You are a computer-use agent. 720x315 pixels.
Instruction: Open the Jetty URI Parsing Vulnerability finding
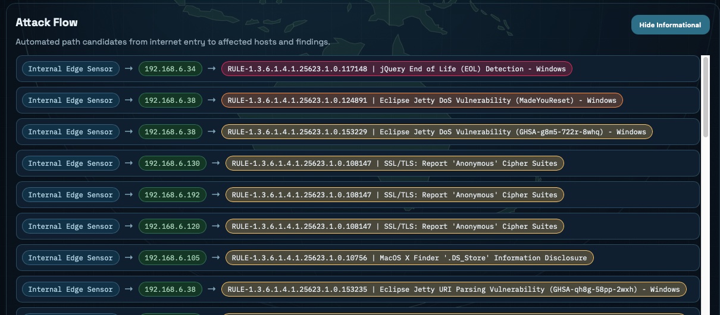(x=453, y=289)
